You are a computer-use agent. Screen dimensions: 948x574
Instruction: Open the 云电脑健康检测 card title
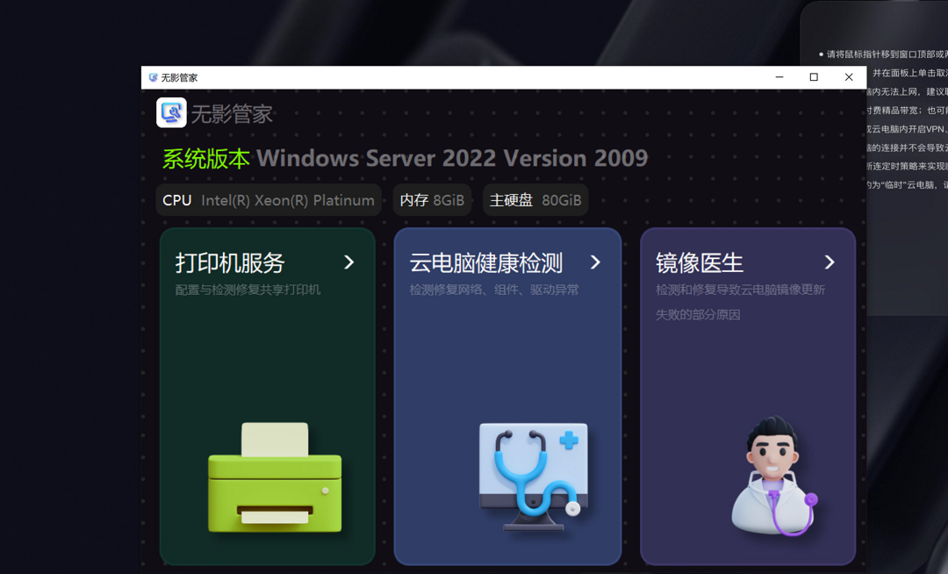(486, 262)
